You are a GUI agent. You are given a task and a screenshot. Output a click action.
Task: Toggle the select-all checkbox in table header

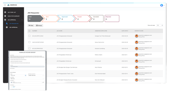29,31
